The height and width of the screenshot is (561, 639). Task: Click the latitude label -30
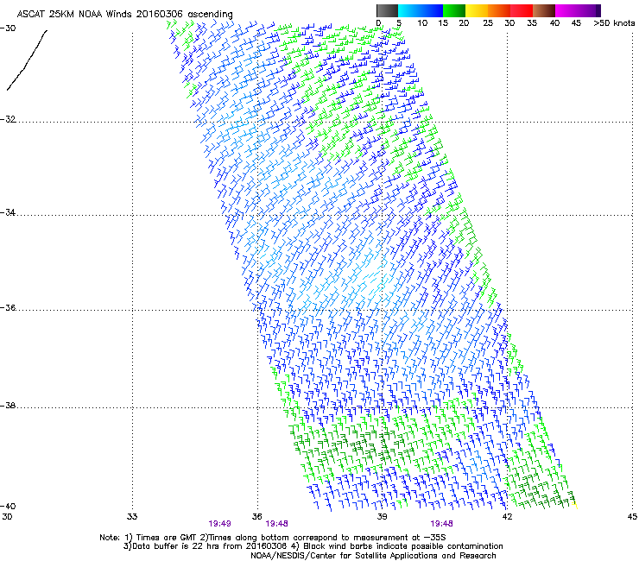[x=8, y=28]
